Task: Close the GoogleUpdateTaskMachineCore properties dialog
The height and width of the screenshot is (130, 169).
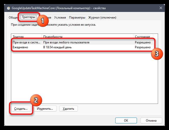Action: coord(161,8)
